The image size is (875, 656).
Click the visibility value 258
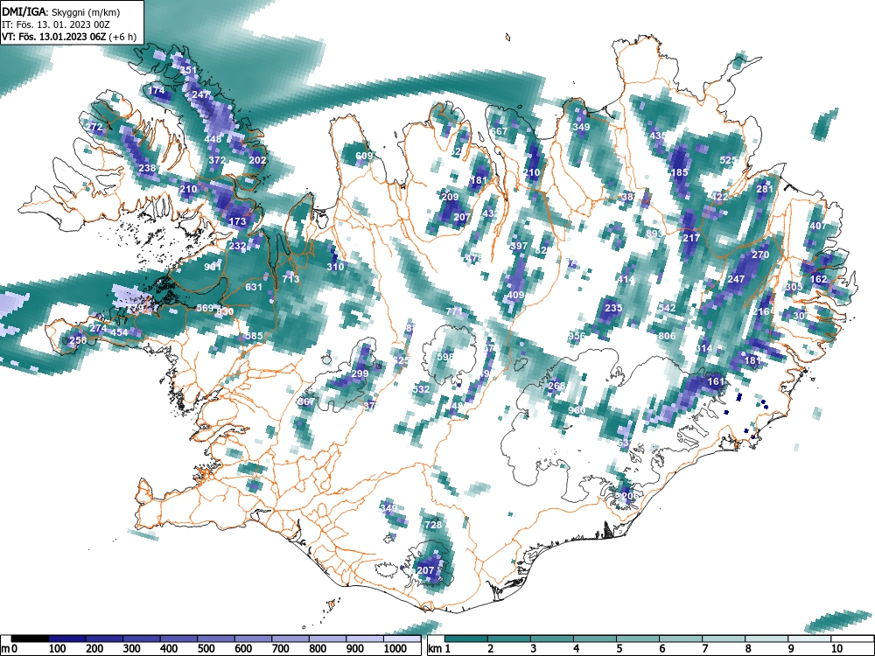click(78, 340)
